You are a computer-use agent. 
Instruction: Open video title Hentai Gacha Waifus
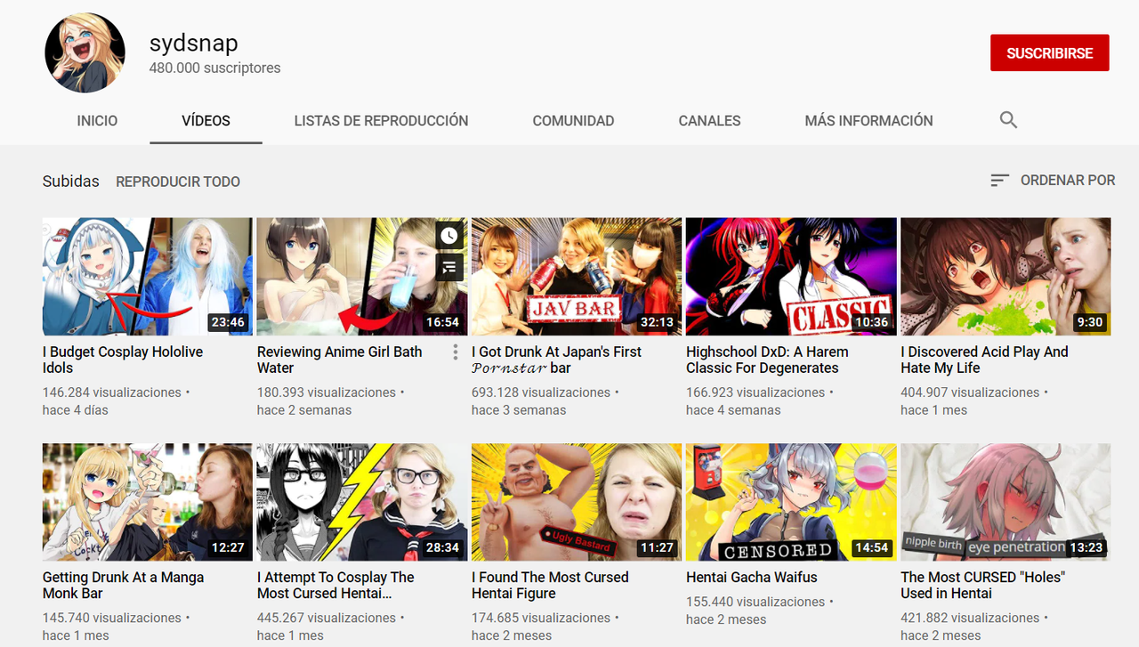(752, 577)
